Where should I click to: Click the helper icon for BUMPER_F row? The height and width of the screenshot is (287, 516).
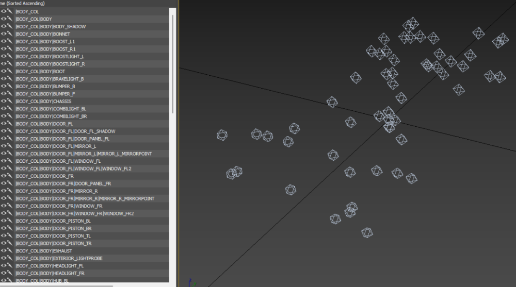(9, 94)
